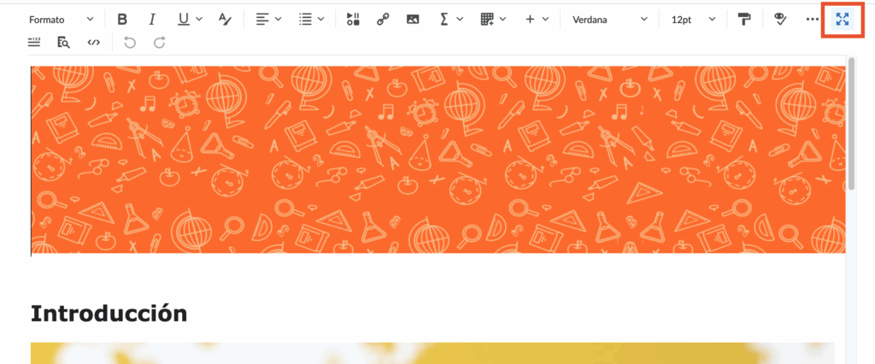The height and width of the screenshot is (364, 875).
Task: Insert a quicklink with the chain icon
Action: pos(383,20)
